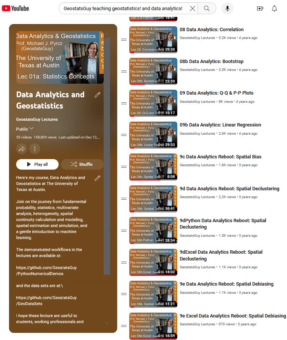The image size is (287, 340).
Task: Open thumbnail of Lec 09d Excel video
Action: [x=153, y=262]
